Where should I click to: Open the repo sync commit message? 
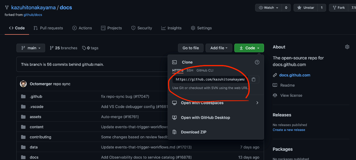coord(62,84)
